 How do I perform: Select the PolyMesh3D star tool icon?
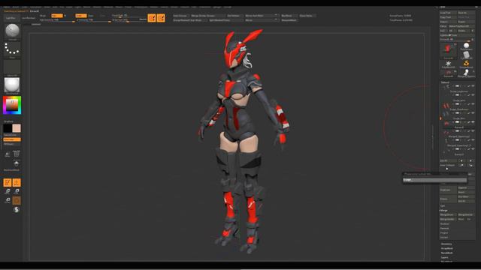[x=448, y=64]
